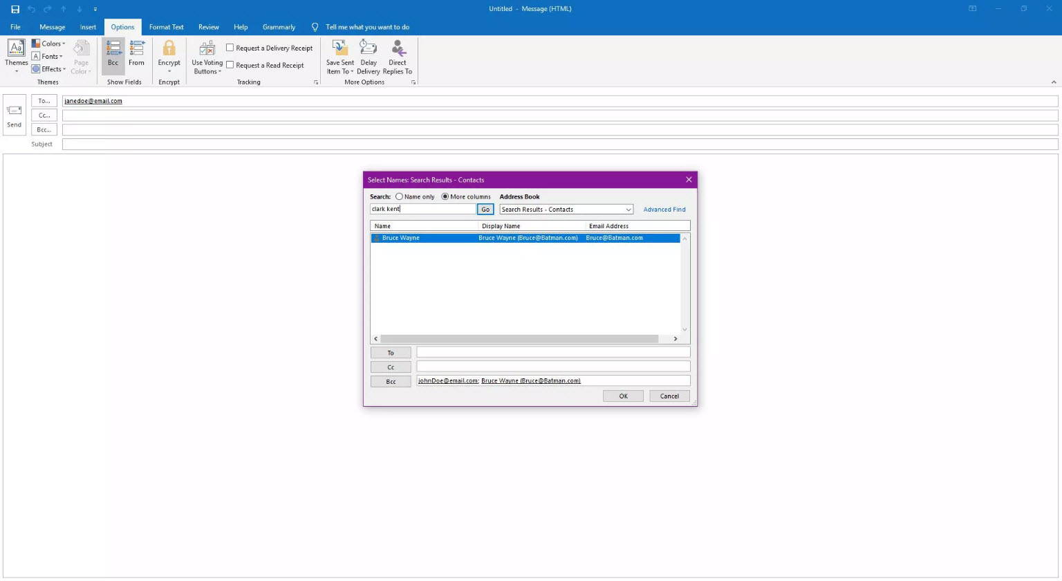Viewport: 1062px width, 581px height.
Task: Expand the Address Book dropdown
Action: click(628, 210)
